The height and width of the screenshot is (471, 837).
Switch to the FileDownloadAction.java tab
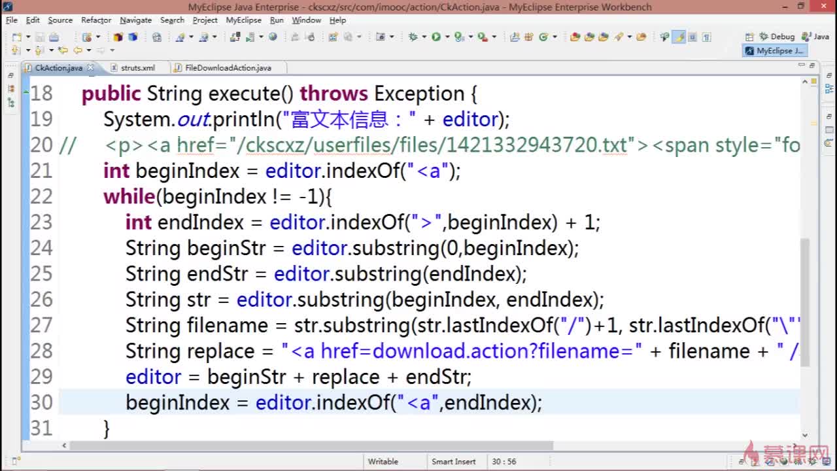tap(228, 67)
